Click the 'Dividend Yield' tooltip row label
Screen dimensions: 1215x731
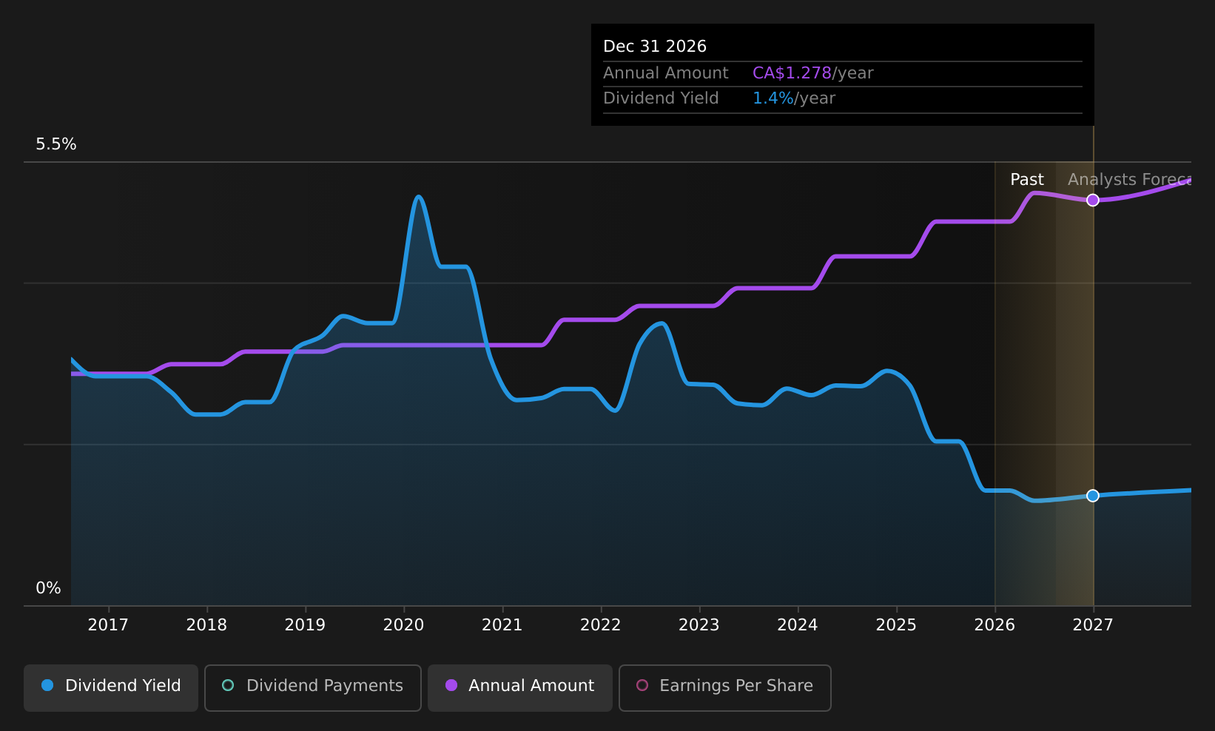[661, 98]
